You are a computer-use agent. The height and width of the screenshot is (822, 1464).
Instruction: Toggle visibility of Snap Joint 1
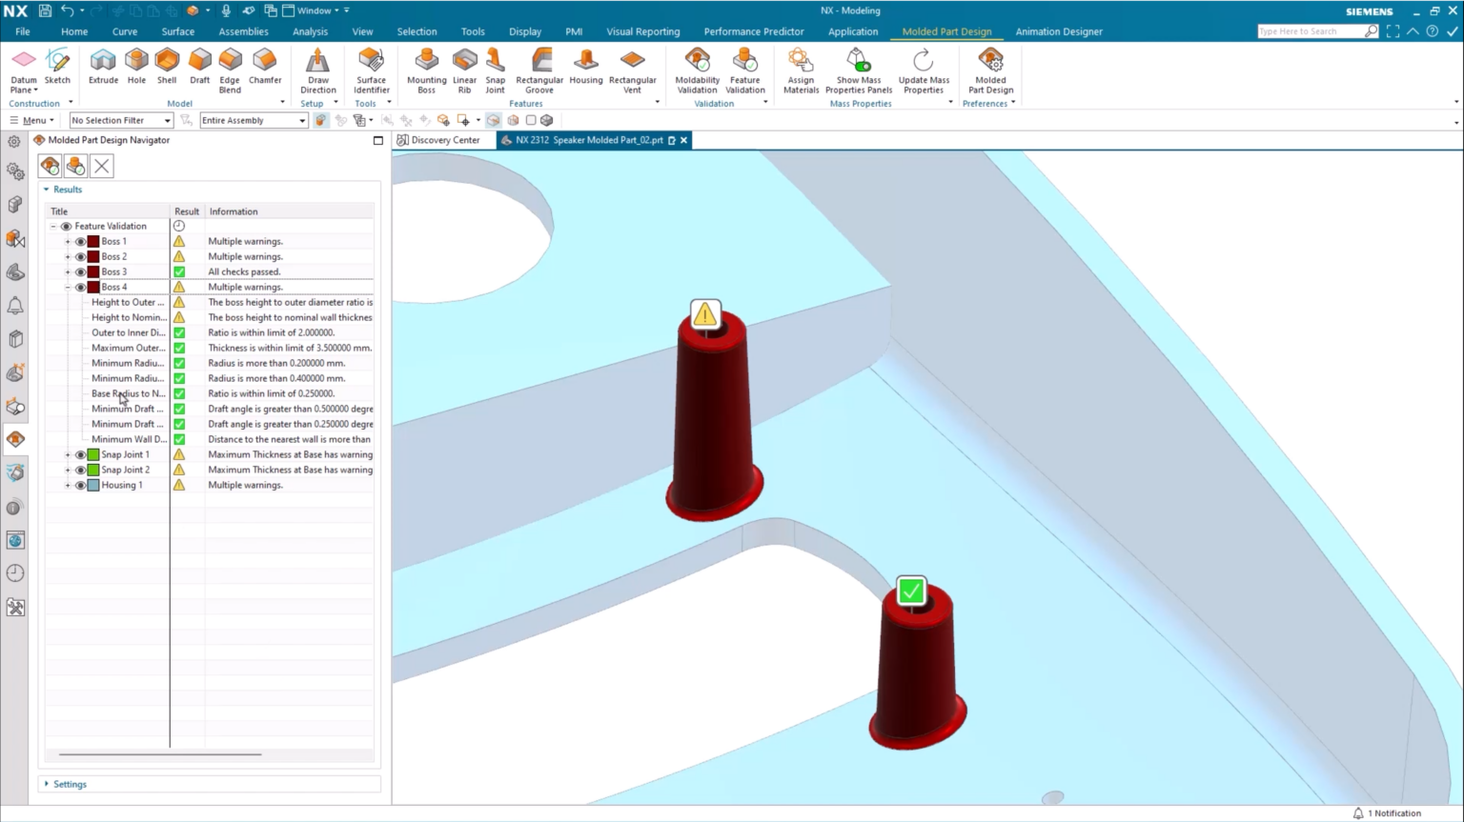click(81, 454)
